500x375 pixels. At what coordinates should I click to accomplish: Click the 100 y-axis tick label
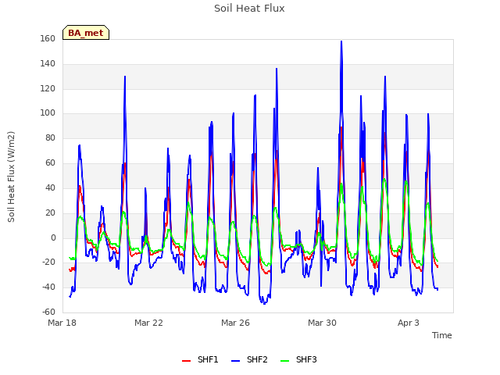pyautogui.click(x=48, y=113)
